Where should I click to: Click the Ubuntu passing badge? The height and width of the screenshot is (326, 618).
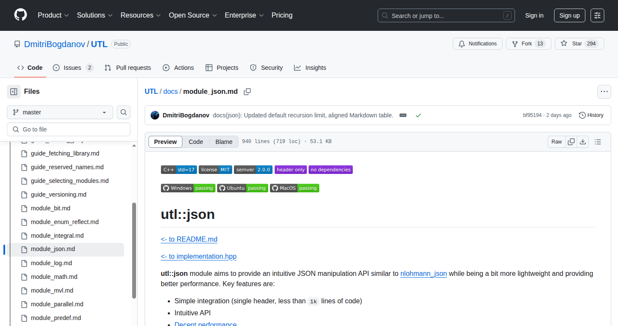pos(242,188)
